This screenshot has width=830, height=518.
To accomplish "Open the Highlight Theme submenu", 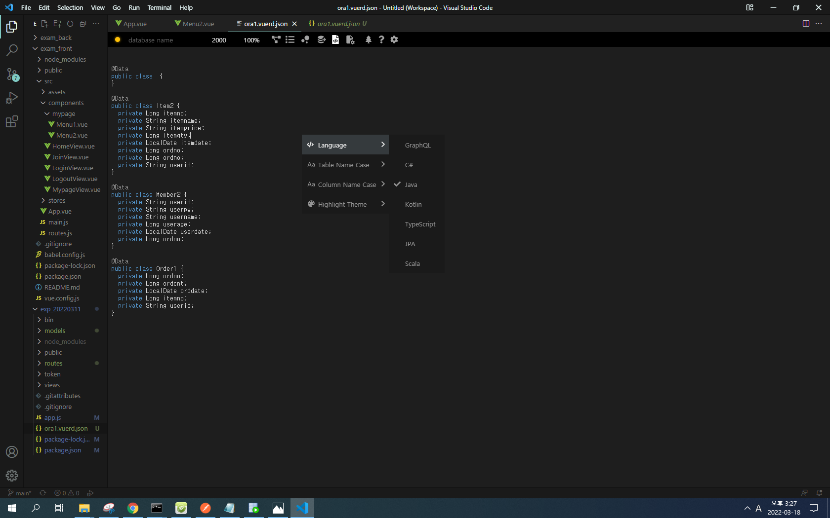I will pyautogui.click(x=345, y=204).
